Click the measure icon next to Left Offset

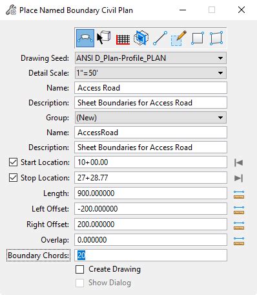[x=239, y=210]
